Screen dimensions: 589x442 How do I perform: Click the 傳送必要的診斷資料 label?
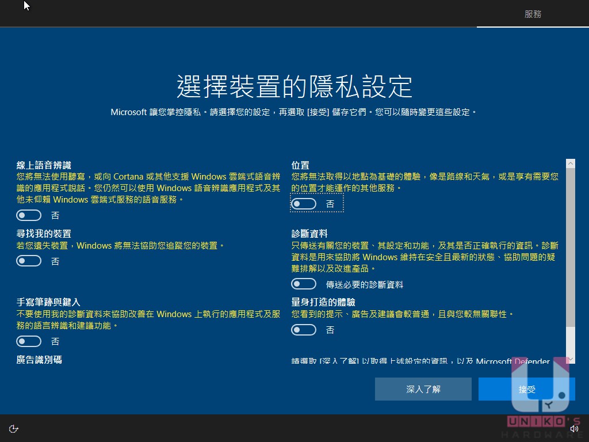click(364, 284)
